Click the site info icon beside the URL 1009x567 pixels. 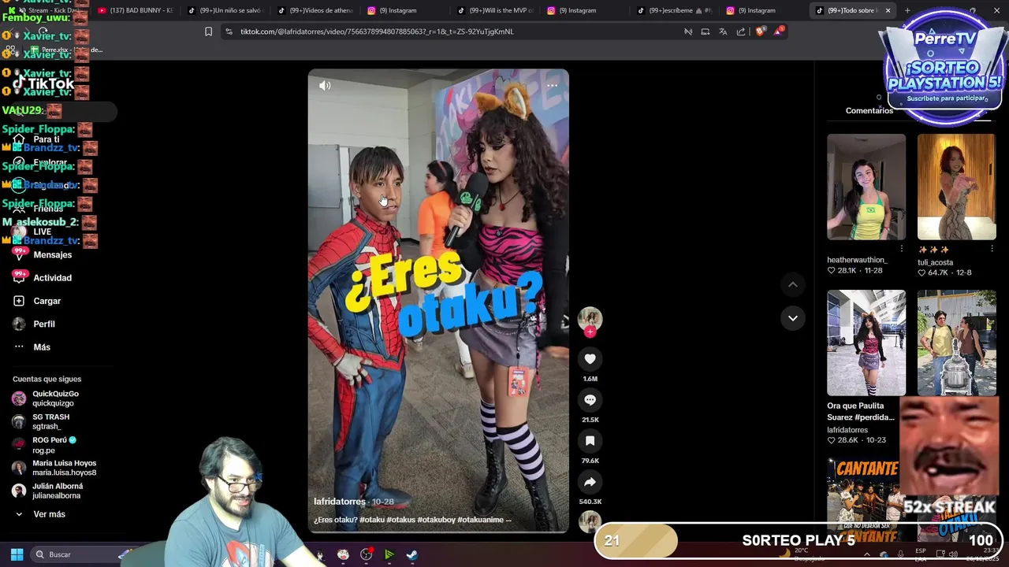[x=229, y=31]
